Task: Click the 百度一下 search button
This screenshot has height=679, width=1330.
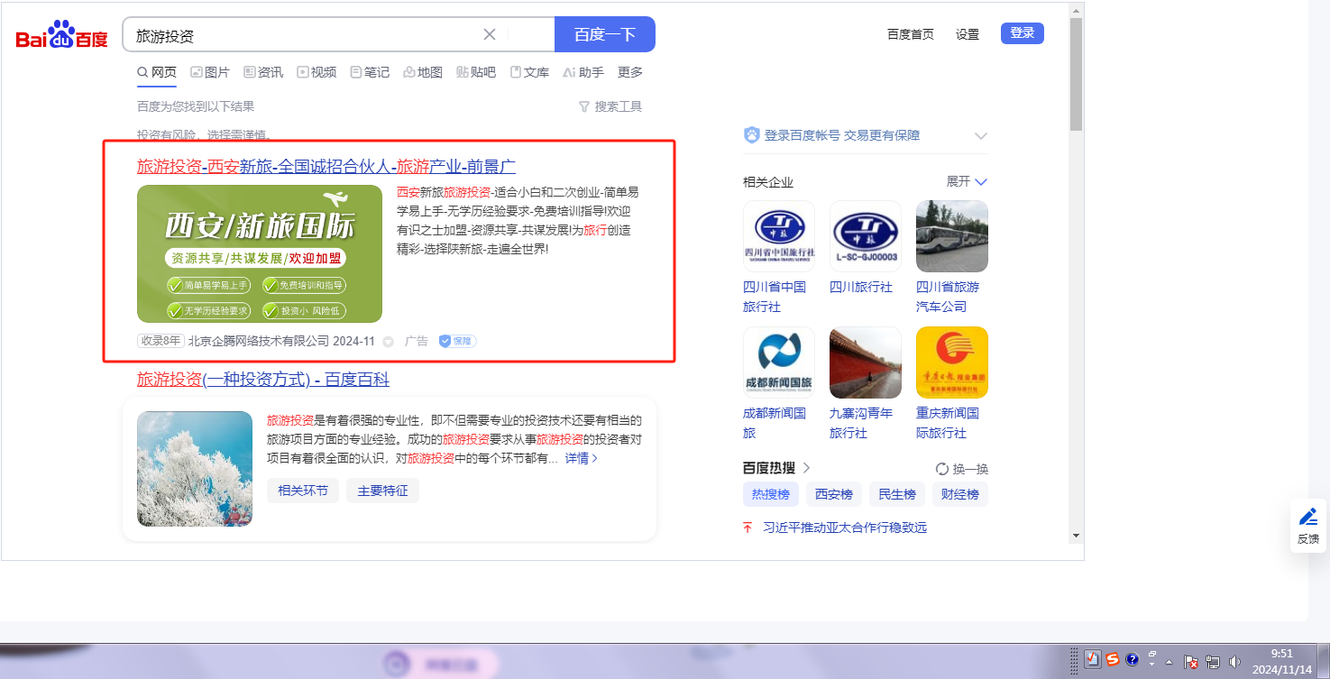Action: click(x=605, y=34)
